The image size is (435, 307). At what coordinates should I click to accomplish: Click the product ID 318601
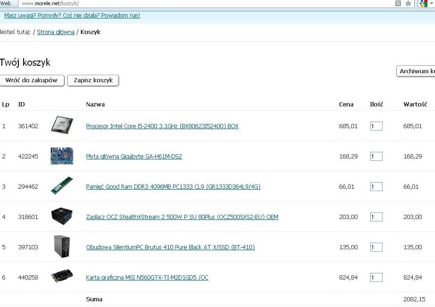click(28, 217)
